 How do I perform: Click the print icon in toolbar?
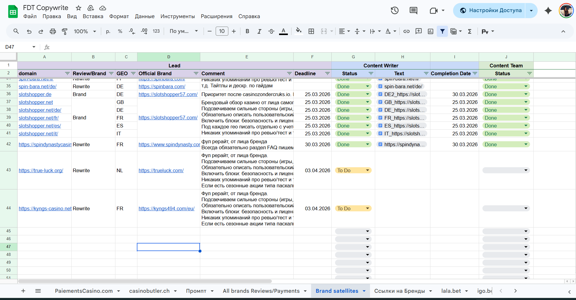[x=53, y=31]
